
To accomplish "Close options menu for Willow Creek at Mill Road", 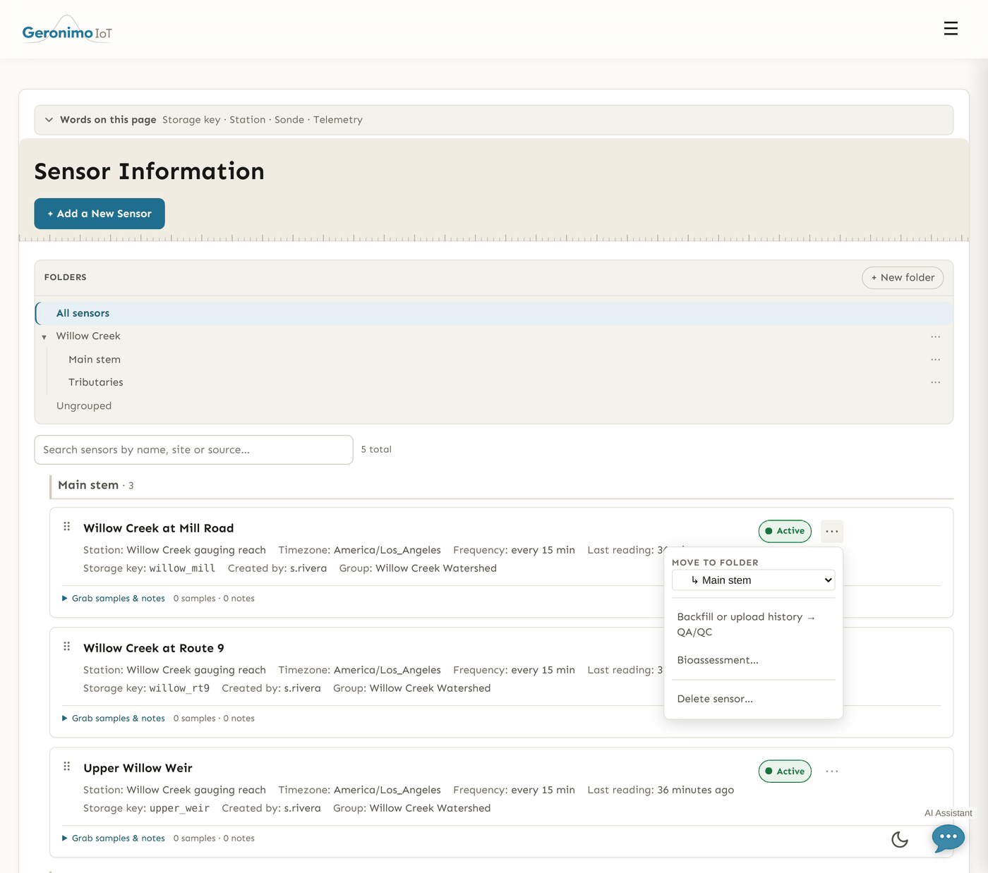I will pyautogui.click(x=832, y=531).
